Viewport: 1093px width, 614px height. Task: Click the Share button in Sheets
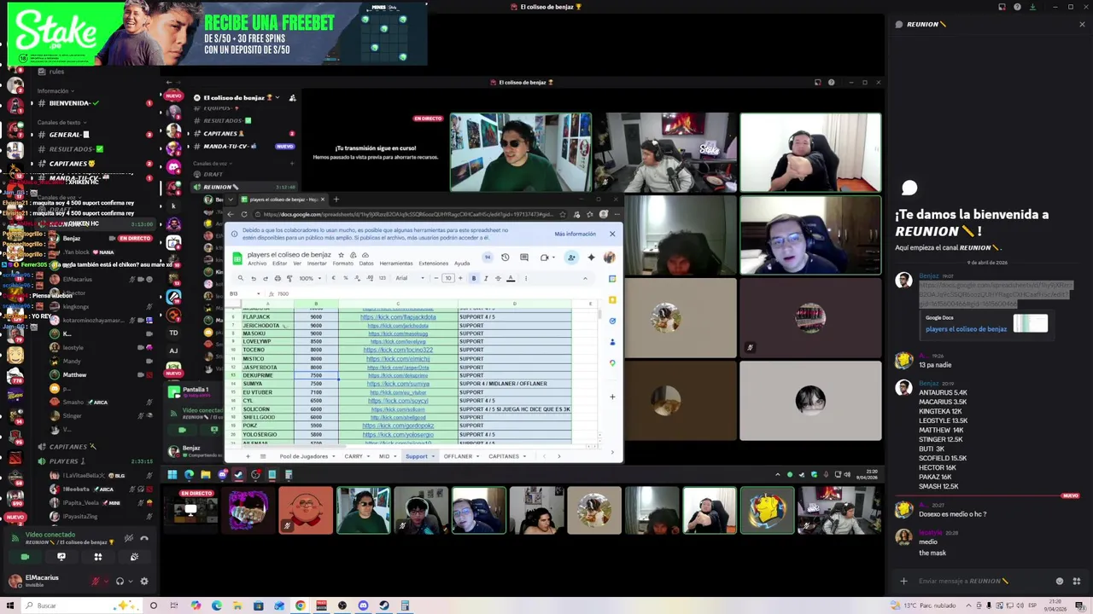pos(571,258)
